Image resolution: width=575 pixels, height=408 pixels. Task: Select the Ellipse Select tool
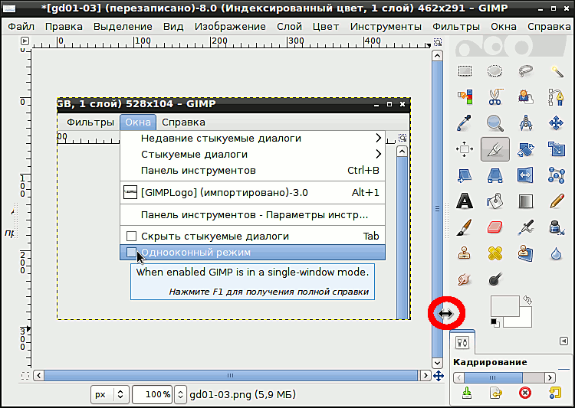pos(495,70)
